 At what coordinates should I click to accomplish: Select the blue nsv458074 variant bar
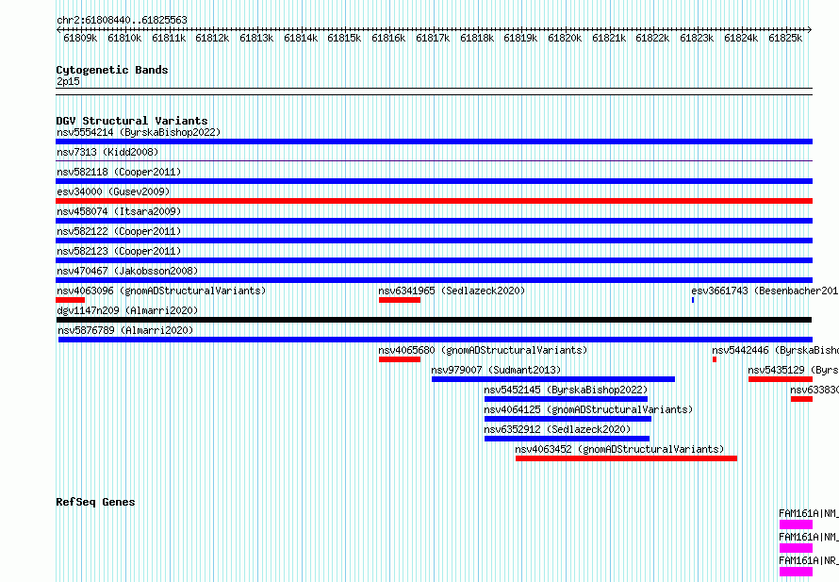click(x=434, y=221)
